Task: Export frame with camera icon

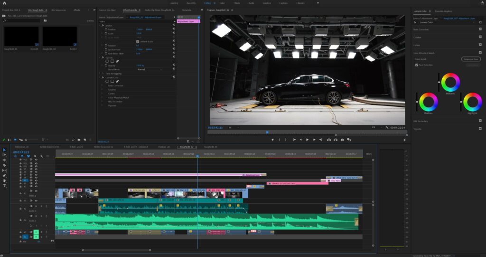Action: 342,140
